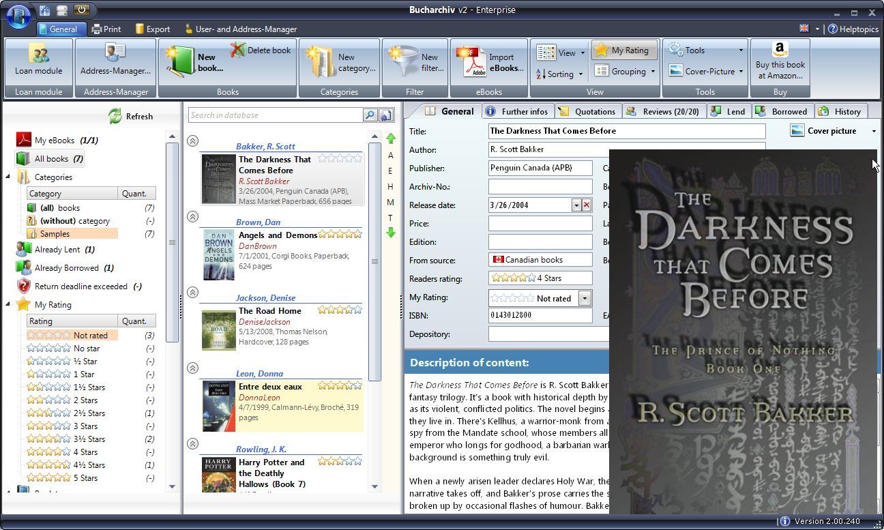884x530 pixels.
Task: Open the Lend tab
Action: click(728, 111)
